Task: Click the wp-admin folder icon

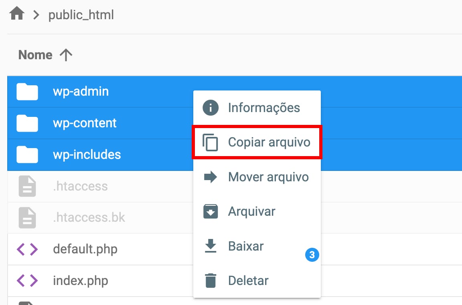Action: point(27,92)
